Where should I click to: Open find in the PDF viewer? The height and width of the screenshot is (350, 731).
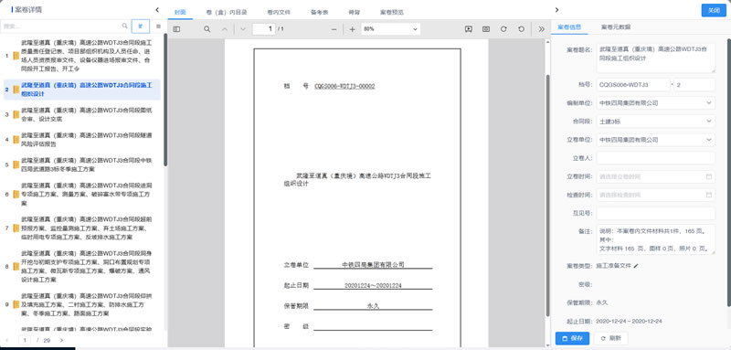point(207,29)
